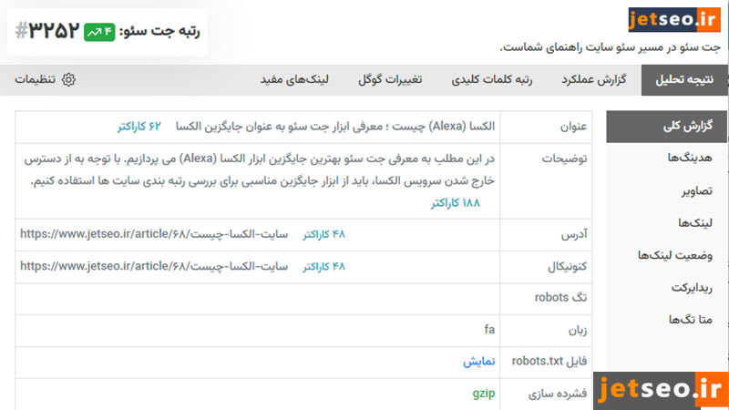Viewport: 729px width, 410px height.
Task: Click ۴۸ کاراکتر in کنونیکال row
Action: coord(324,267)
